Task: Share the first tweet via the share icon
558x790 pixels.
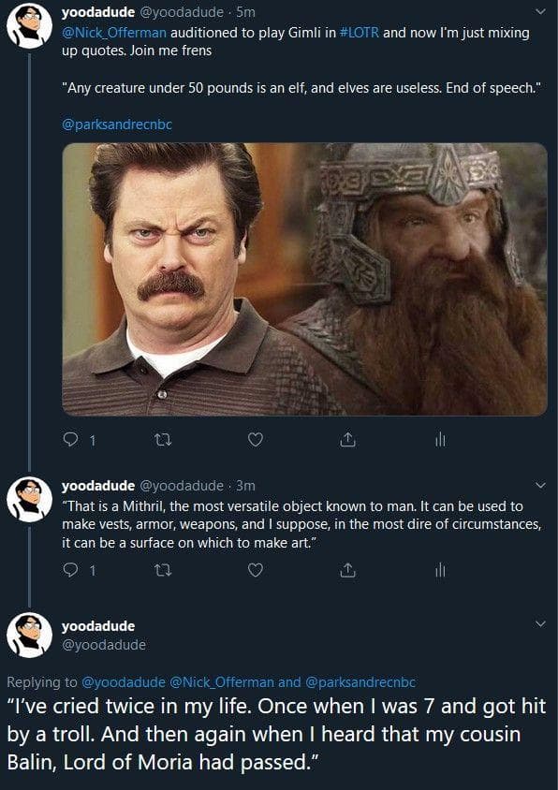Action: coord(348,439)
